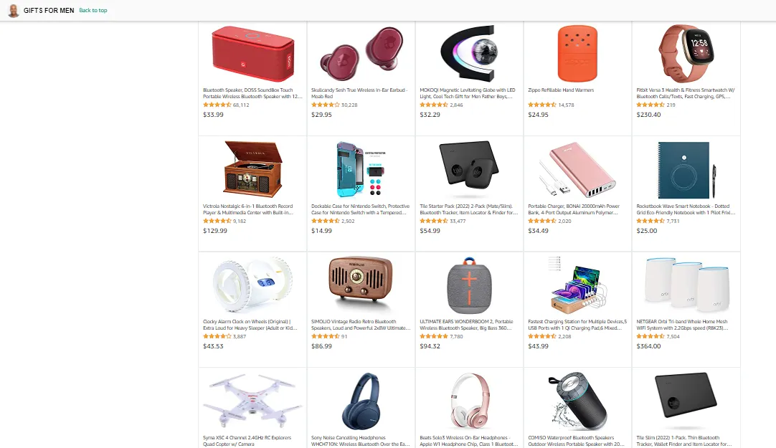The width and height of the screenshot is (776, 448).
Task: Open the Beats Solo3 Wireless headphones title
Action: pos(468,441)
